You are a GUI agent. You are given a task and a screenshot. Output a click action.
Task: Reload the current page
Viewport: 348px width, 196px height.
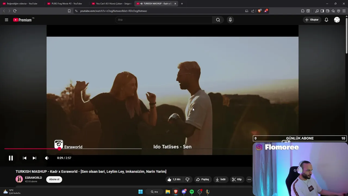pos(15,11)
